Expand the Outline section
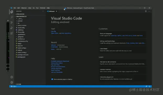 pyautogui.click(x=30, y=84)
